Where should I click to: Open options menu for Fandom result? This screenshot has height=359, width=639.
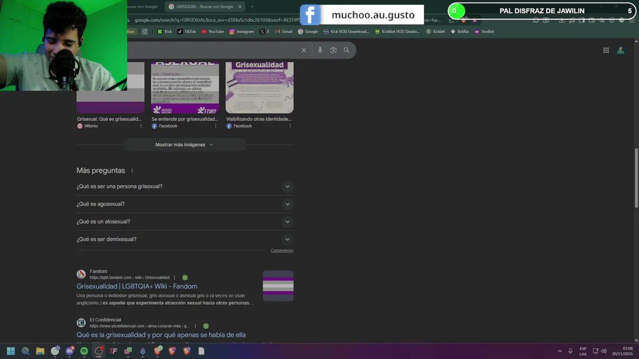(174, 277)
